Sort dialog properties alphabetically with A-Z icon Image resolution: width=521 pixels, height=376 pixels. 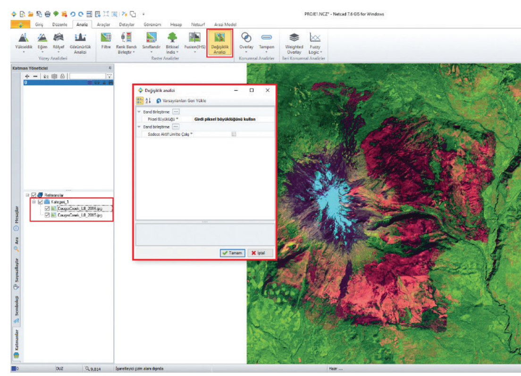[x=149, y=101]
